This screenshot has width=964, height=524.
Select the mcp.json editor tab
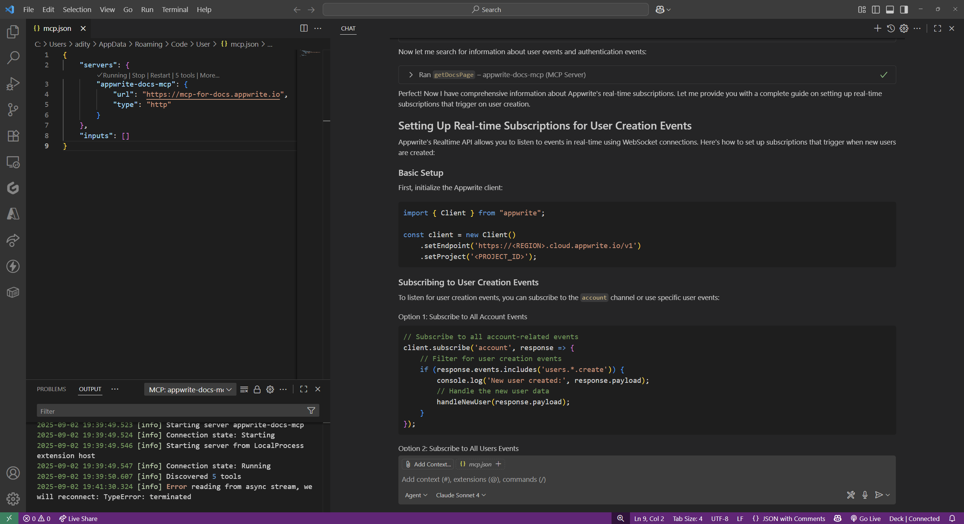pos(57,28)
